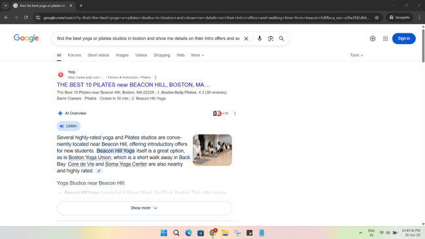Submit search with the magnifier icon
The image size is (425, 239).
tap(282, 39)
